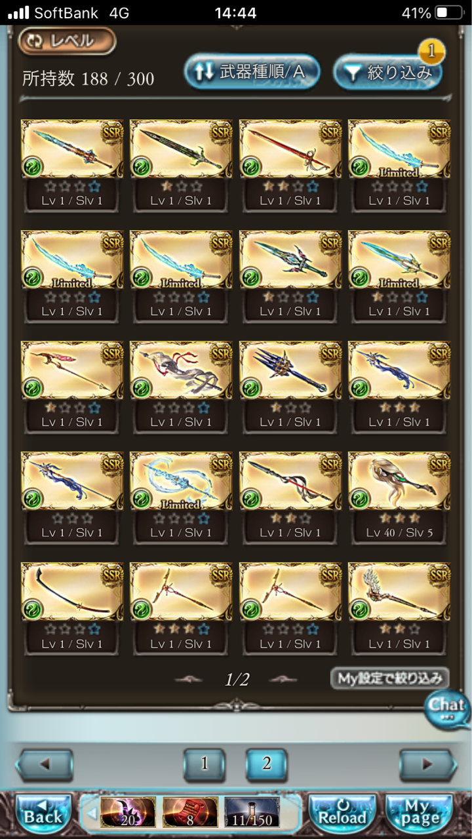Open the 絞り込み filter options

pyautogui.click(x=387, y=72)
